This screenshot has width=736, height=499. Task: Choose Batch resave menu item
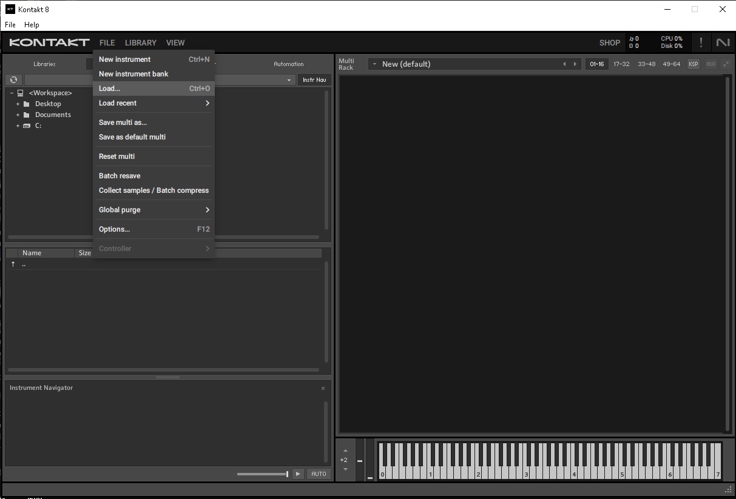pyautogui.click(x=154, y=176)
